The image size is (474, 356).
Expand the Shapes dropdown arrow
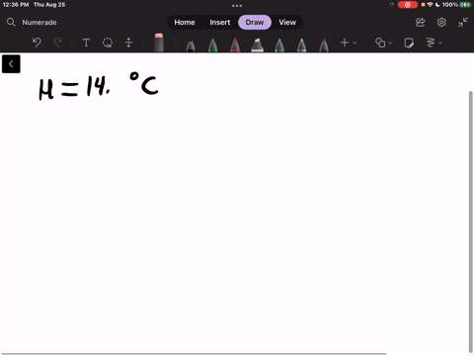pos(390,43)
